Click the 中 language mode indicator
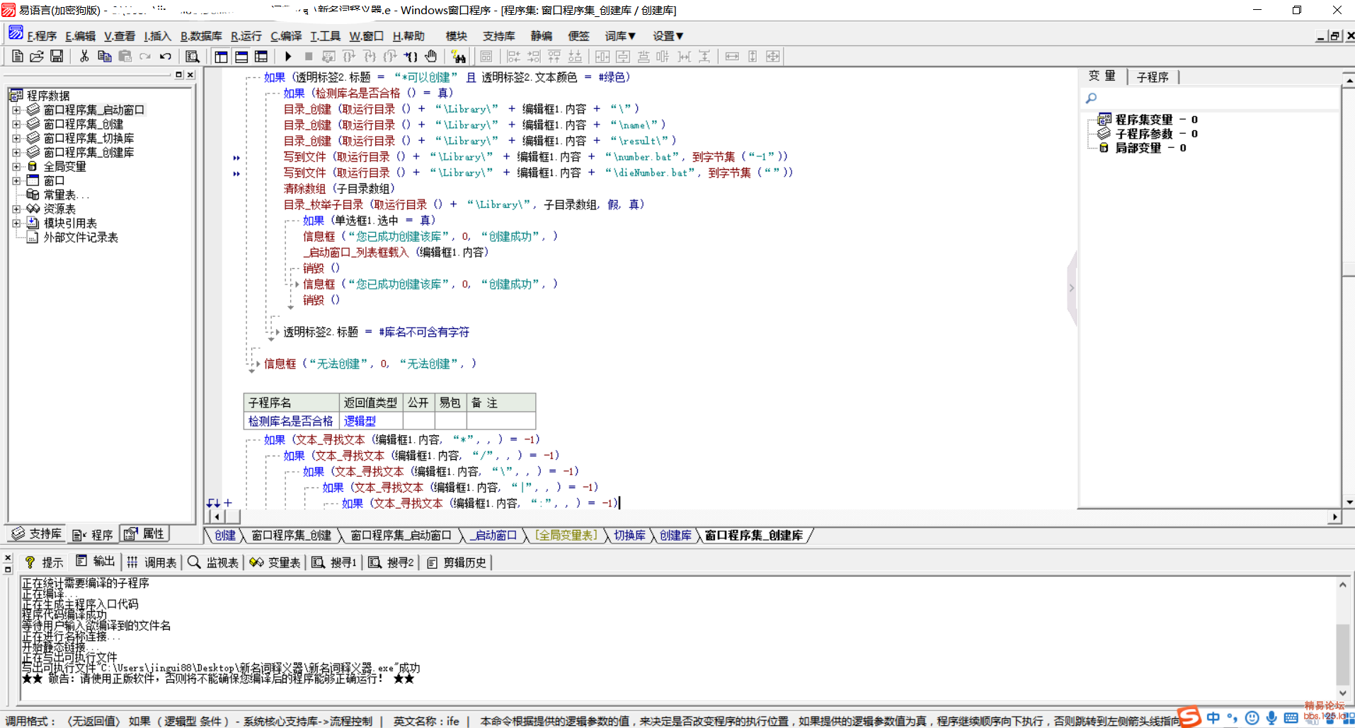Image resolution: width=1355 pixels, height=728 pixels. click(x=1213, y=717)
